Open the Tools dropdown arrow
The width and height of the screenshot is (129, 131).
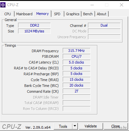[75, 126]
